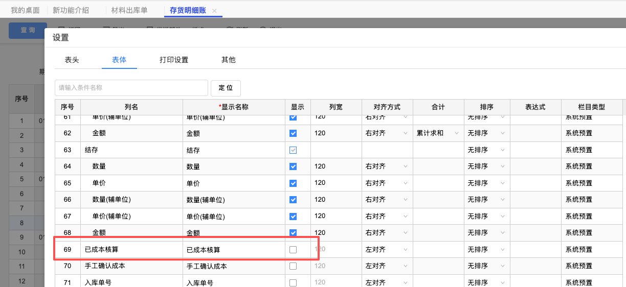Select 列名 cell 手工确认成本
Screen dimensions: 626x287
point(131,266)
